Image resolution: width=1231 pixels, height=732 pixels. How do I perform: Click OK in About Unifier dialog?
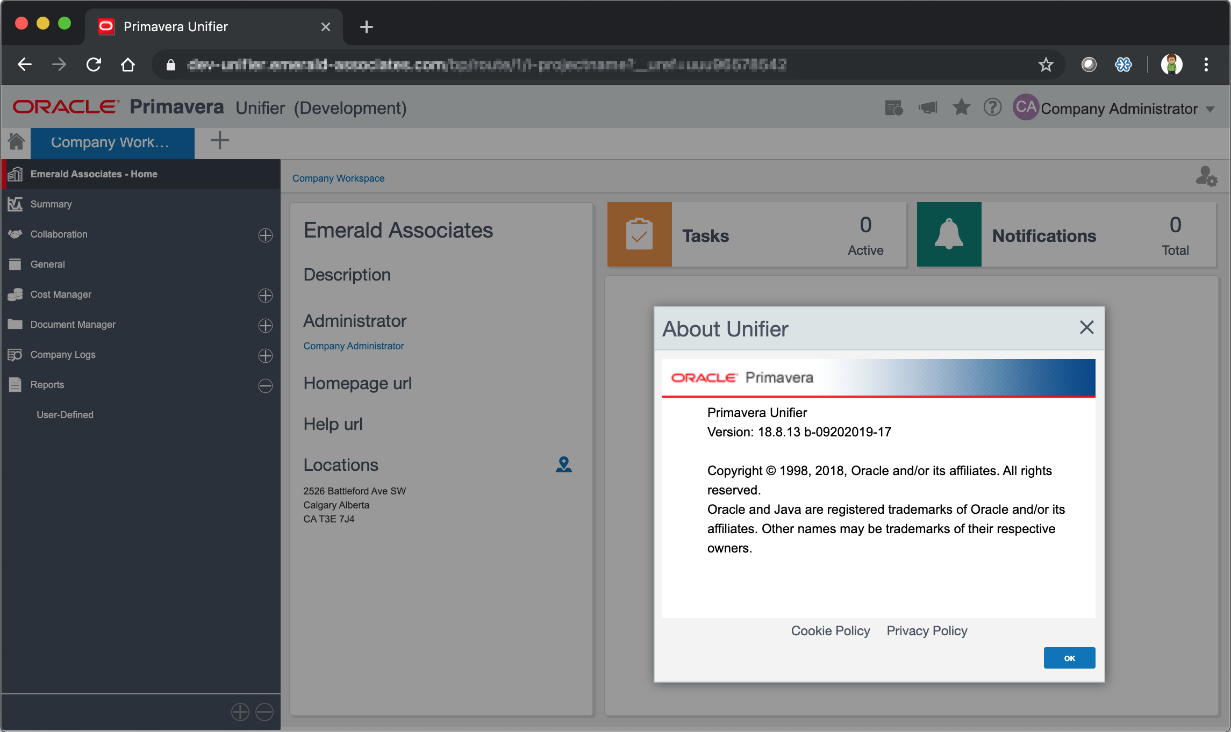coord(1069,658)
